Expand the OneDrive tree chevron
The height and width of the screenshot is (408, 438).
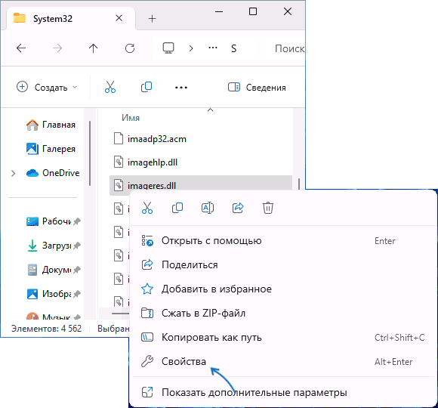click(x=13, y=173)
